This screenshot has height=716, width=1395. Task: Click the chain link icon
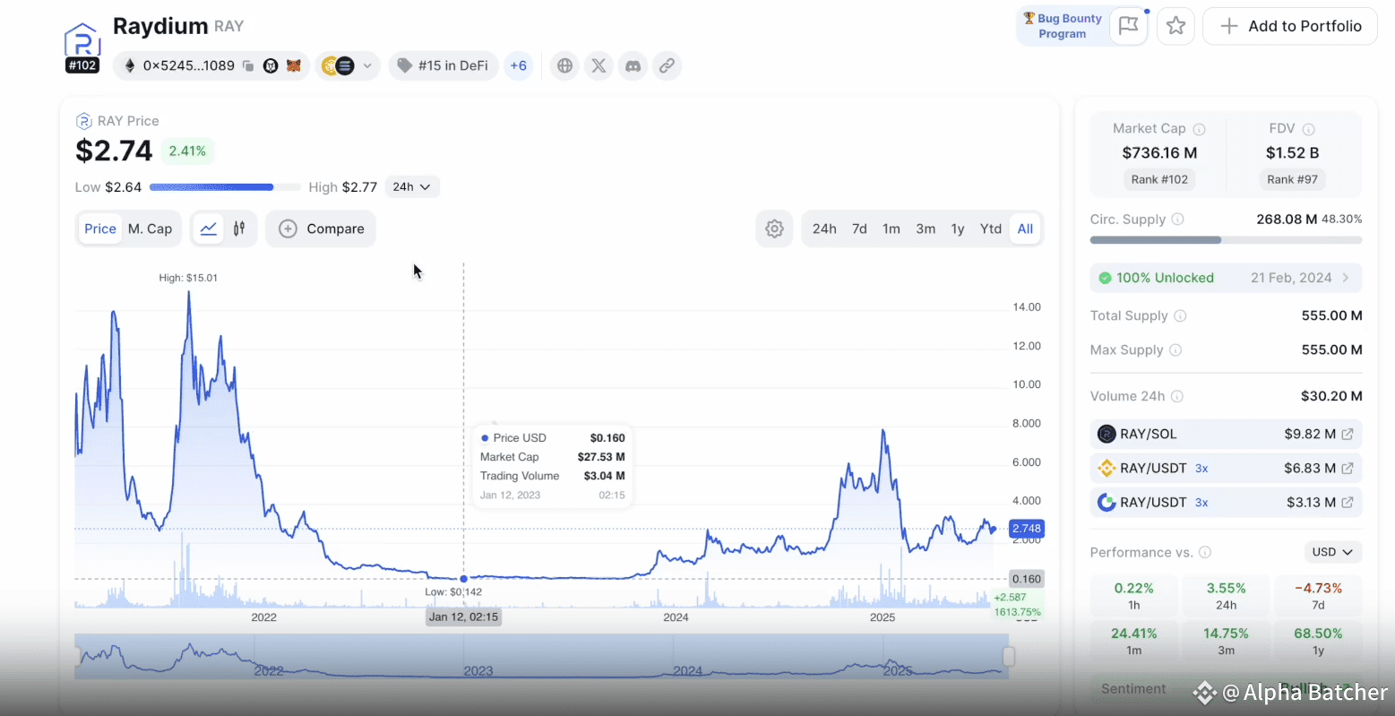(x=667, y=65)
